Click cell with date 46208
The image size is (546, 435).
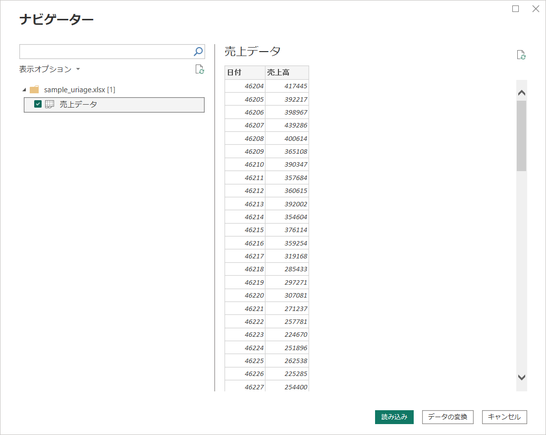coord(245,138)
